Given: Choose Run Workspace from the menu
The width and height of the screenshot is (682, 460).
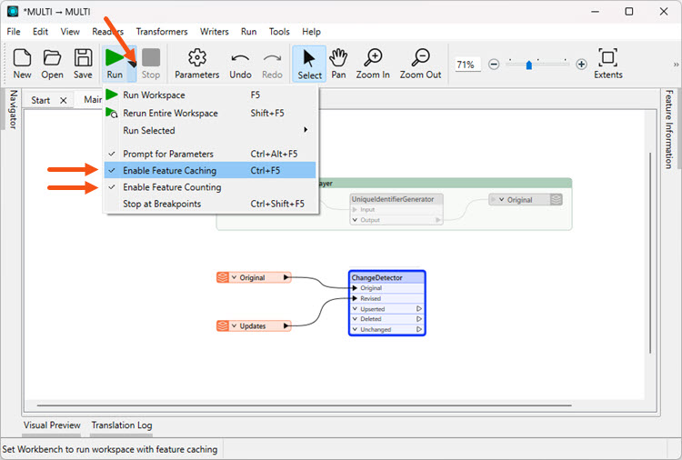Looking at the screenshot, I should coord(210,95).
